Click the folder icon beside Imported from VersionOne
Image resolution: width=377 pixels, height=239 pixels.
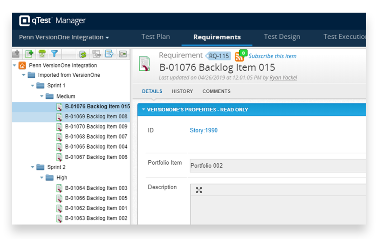tap(32, 75)
